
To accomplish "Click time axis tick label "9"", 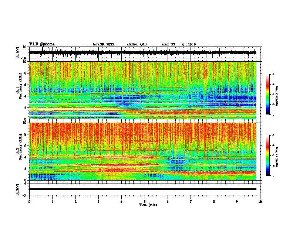I will pyautogui.click(x=237, y=202).
